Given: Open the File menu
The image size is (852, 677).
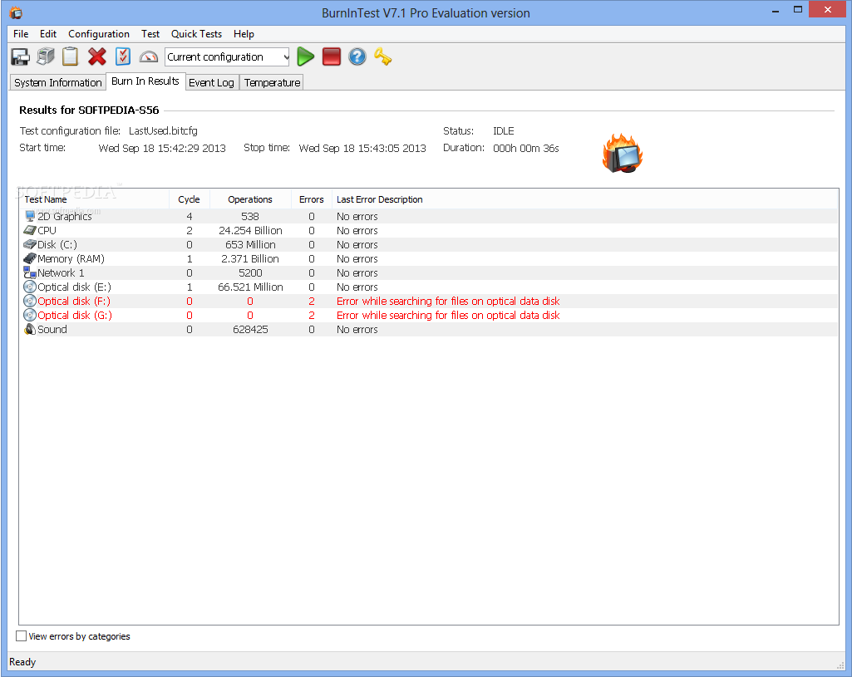Looking at the screenshot, I should tap(21, 34).
